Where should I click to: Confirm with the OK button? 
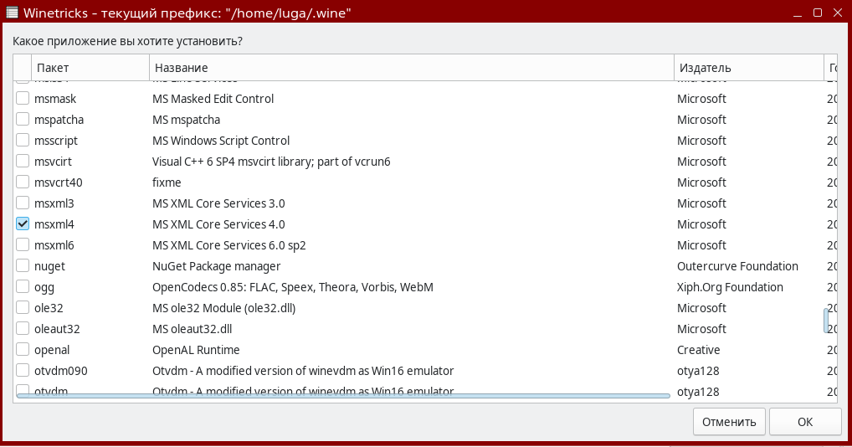pos(805,422)
